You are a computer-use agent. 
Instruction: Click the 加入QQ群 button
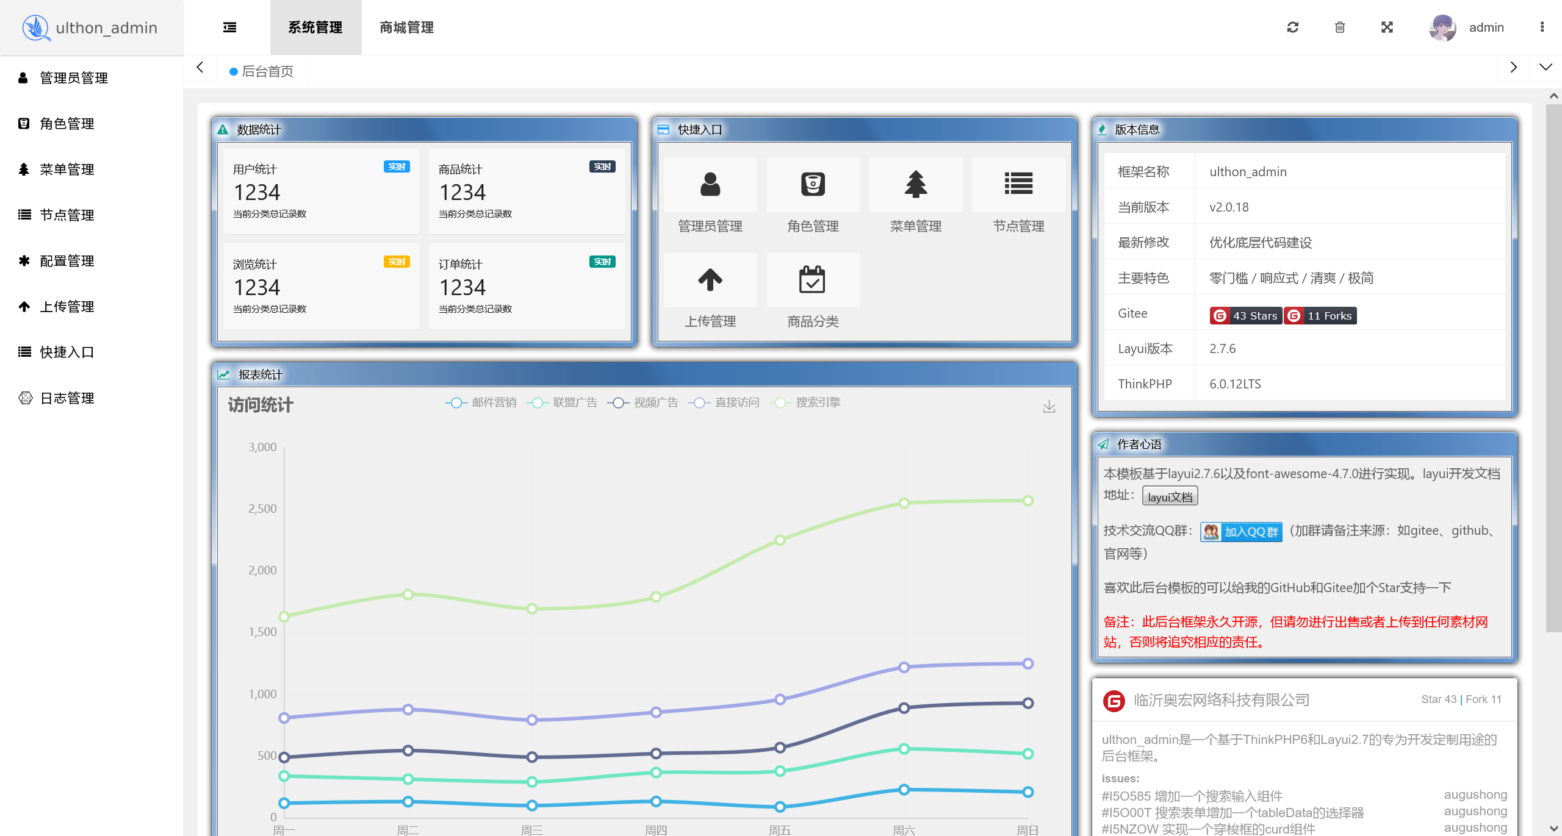click(x=1241, y=532)
